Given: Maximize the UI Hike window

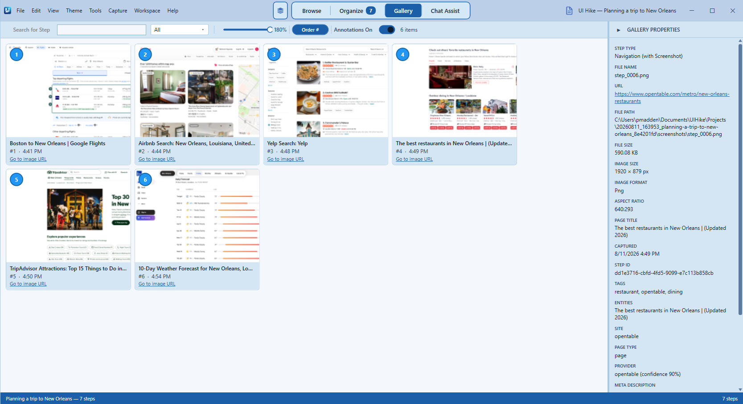Looking at the screenshot, I should 712,11.
